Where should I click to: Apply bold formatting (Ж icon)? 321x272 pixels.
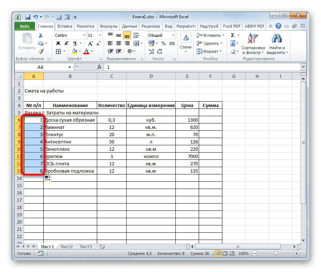pos(59,43)
